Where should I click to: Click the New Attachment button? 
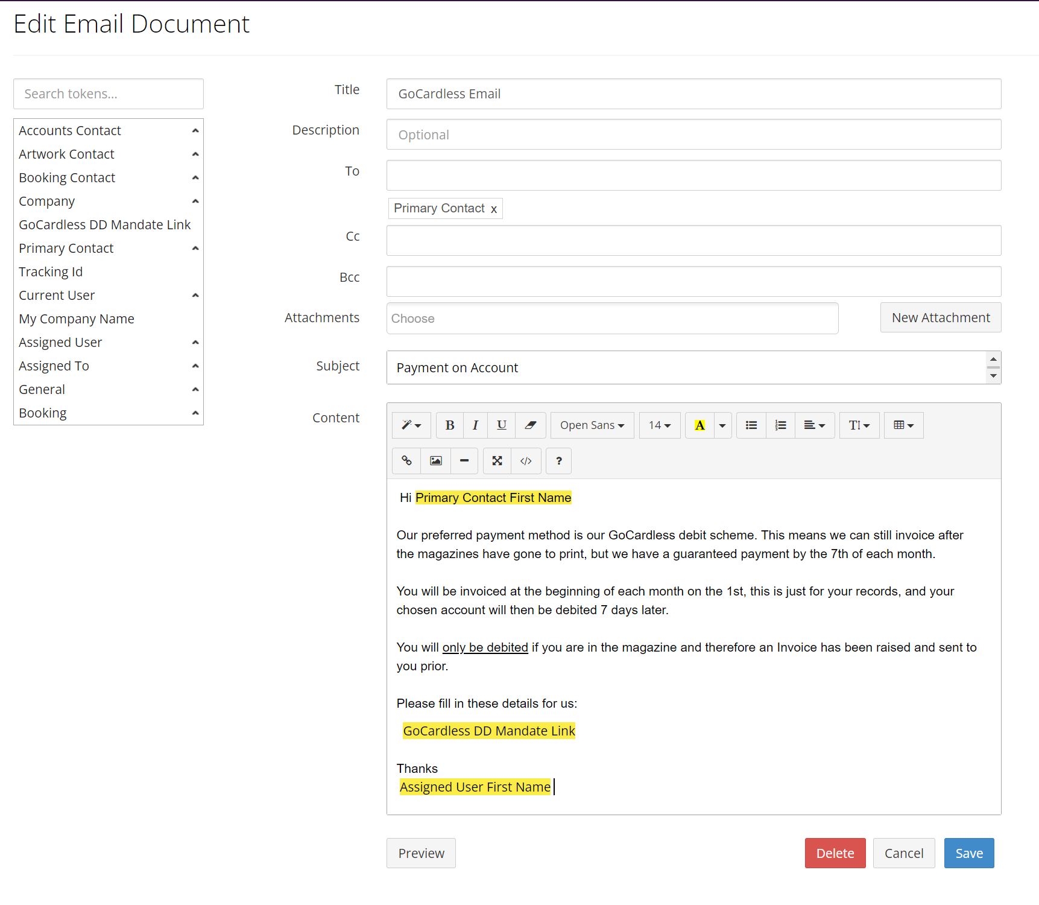coord(941,317)
